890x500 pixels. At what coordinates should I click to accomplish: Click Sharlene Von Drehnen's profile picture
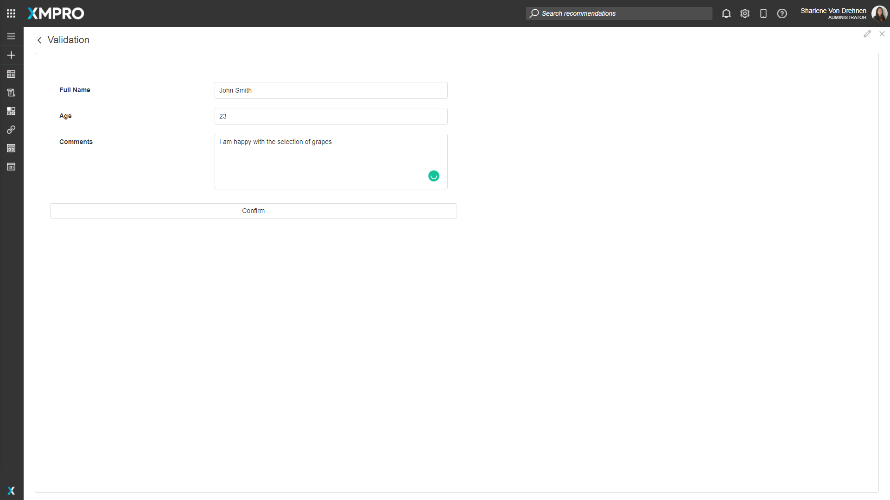pos(880,13)
